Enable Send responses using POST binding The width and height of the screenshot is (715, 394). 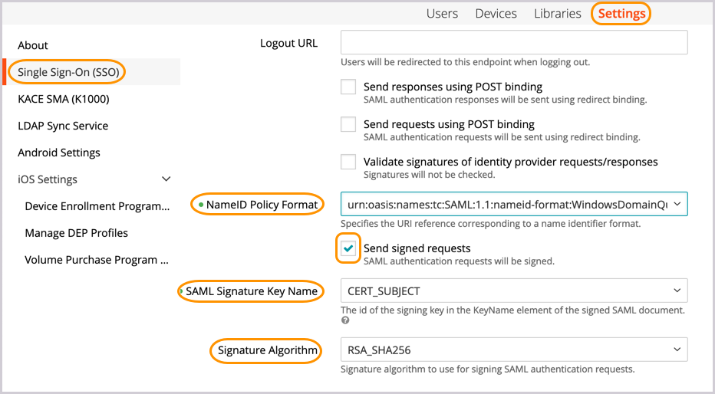(348, 87)
